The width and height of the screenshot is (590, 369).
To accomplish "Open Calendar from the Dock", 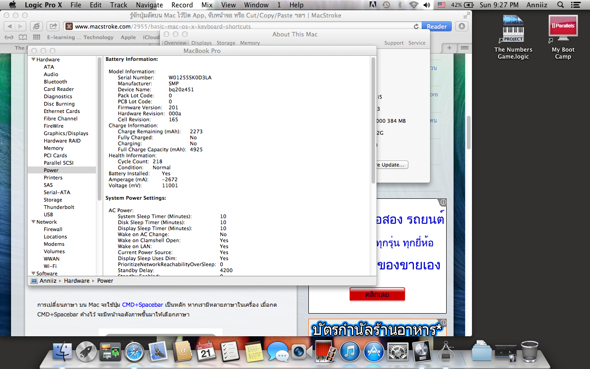I will pos(206,352).
